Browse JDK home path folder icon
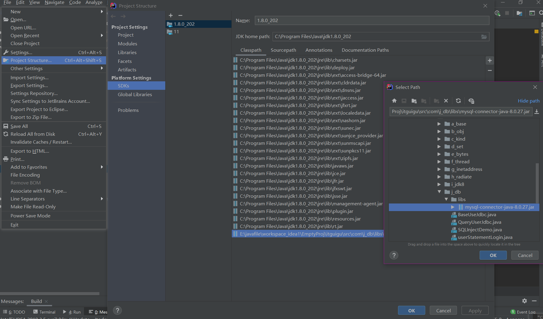543x319 pixels. (484, 37)
